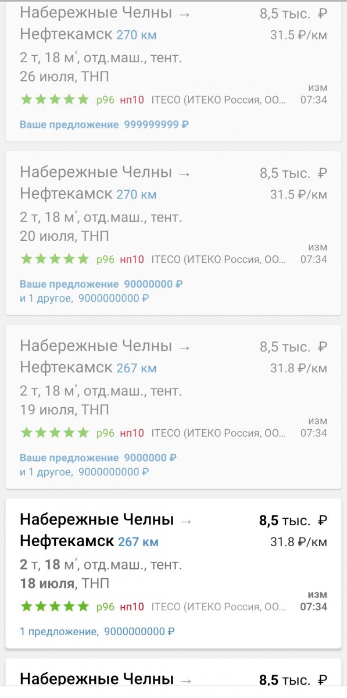
Task: Tap the bold 8,5 тыс. ₽ price on 18 июля card
Action: coord(294,521)
